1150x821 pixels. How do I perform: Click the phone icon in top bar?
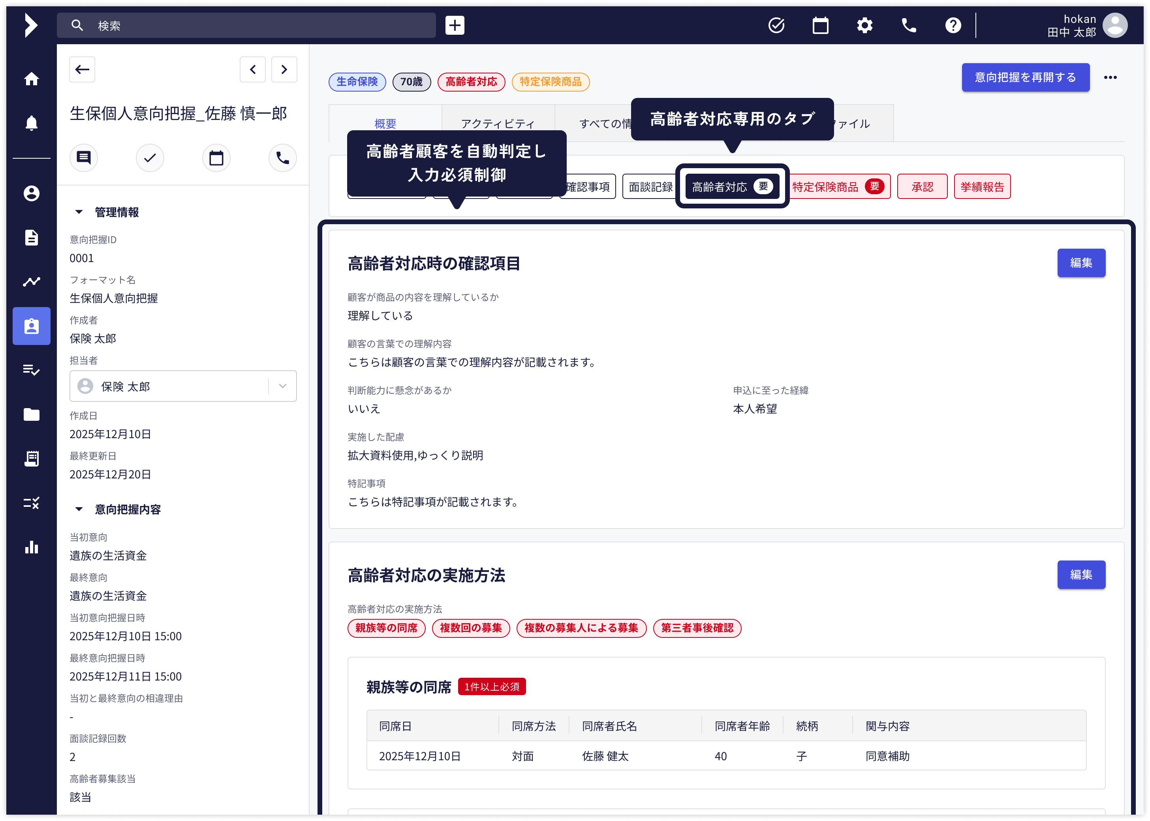[x=909, y=25]
